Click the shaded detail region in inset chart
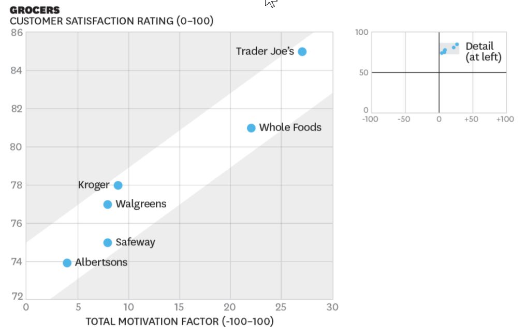Screen dimensions: 527x336 pos(449,49)
